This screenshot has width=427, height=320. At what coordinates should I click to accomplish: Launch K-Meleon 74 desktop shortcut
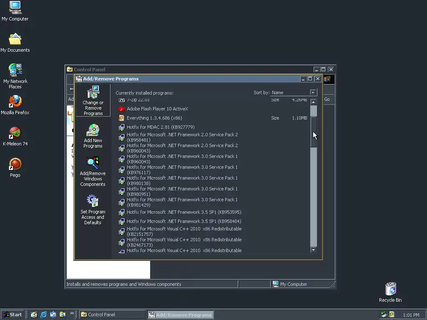[x=15, y=136]
